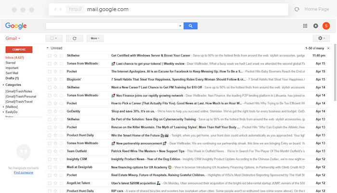Mark Pocket Killer Mountain email important
The height and width of the screenshot is (193, 337).
click(61, 127)
